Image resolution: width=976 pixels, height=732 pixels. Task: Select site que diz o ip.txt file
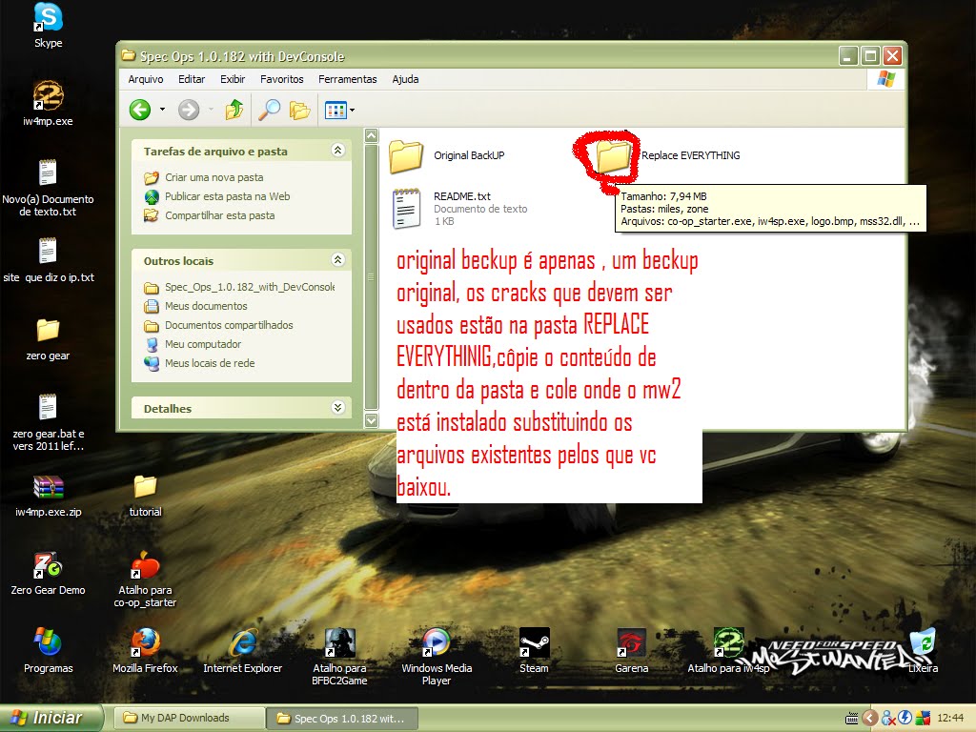point(48,260)
